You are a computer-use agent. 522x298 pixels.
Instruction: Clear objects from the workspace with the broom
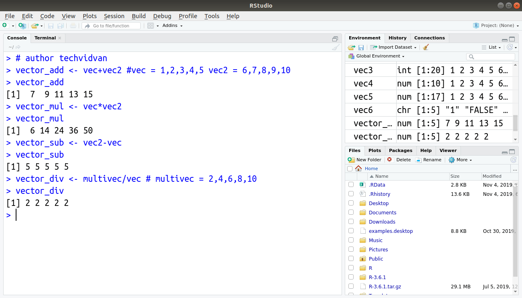[426, 47]
